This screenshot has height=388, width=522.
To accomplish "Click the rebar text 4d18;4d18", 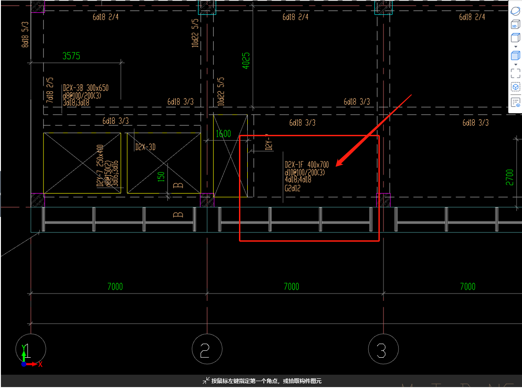I will 298,180.
